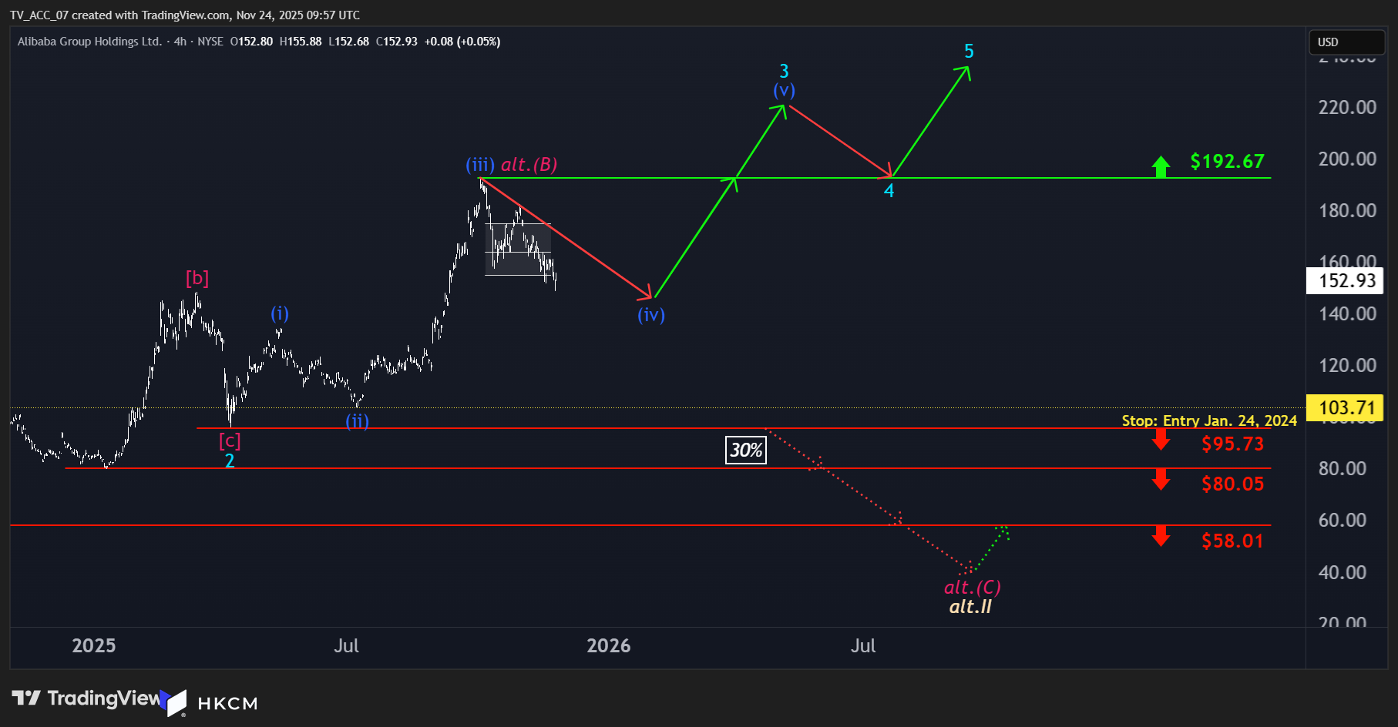The image size is (1398, 727).
Task: Click the NYSE exchange label
Action: 210,42
